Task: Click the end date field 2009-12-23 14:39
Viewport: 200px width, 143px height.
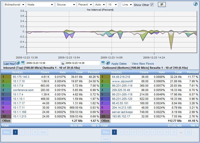Action: (82, 63)
